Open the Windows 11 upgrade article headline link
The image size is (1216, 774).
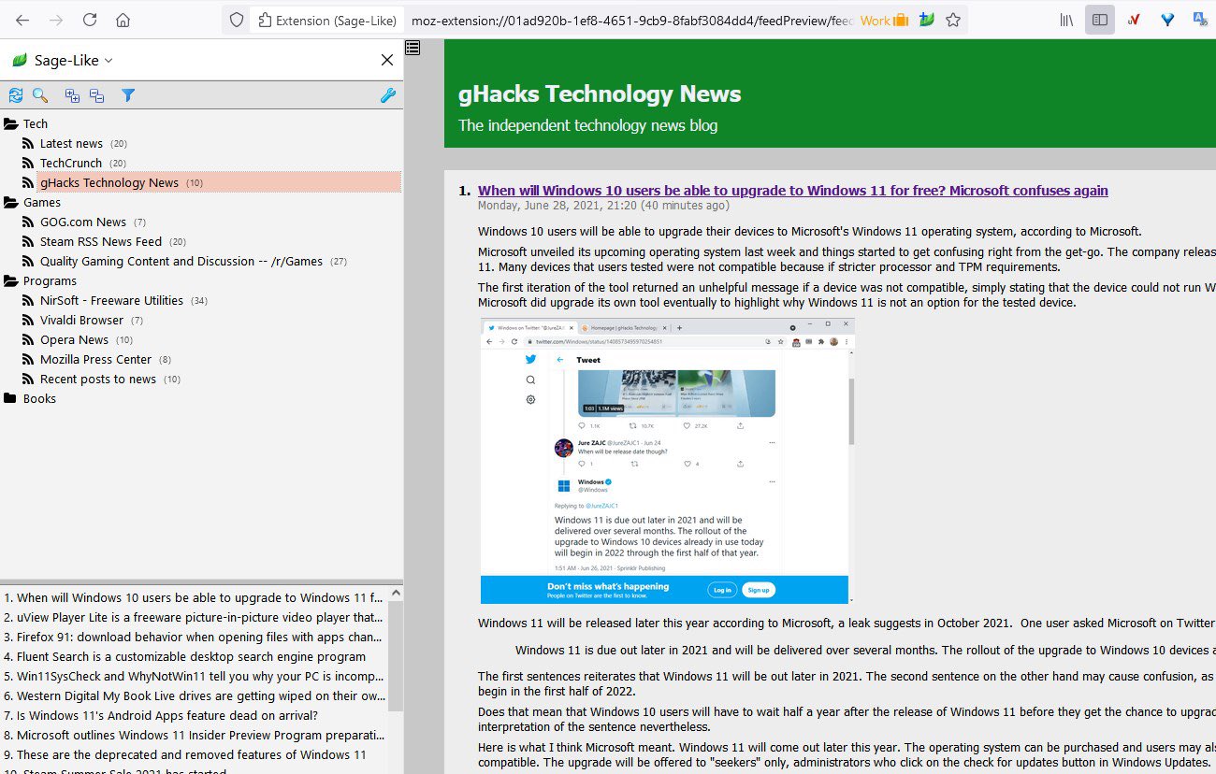coord(793,191)
